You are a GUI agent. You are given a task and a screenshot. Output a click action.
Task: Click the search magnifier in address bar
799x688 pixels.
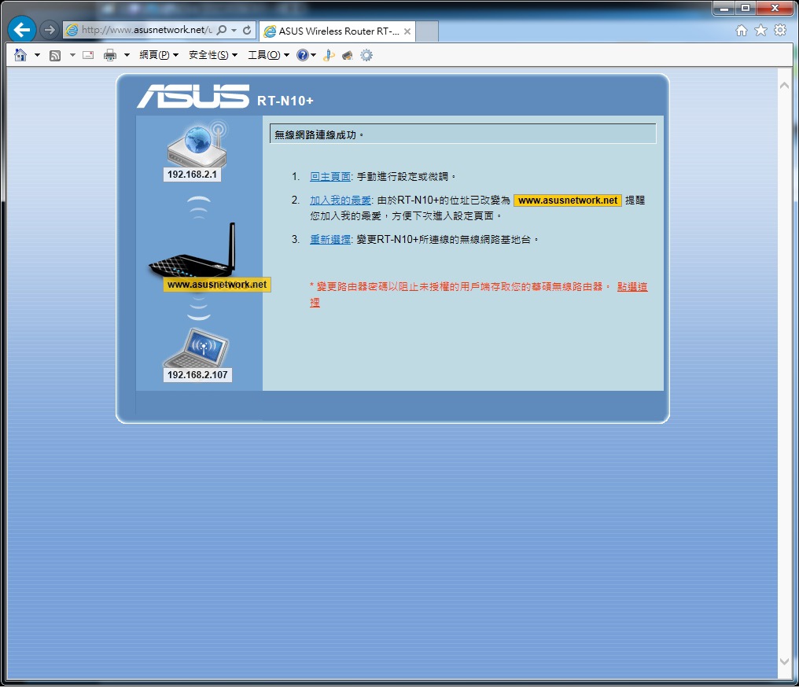[x=222, y=30]
